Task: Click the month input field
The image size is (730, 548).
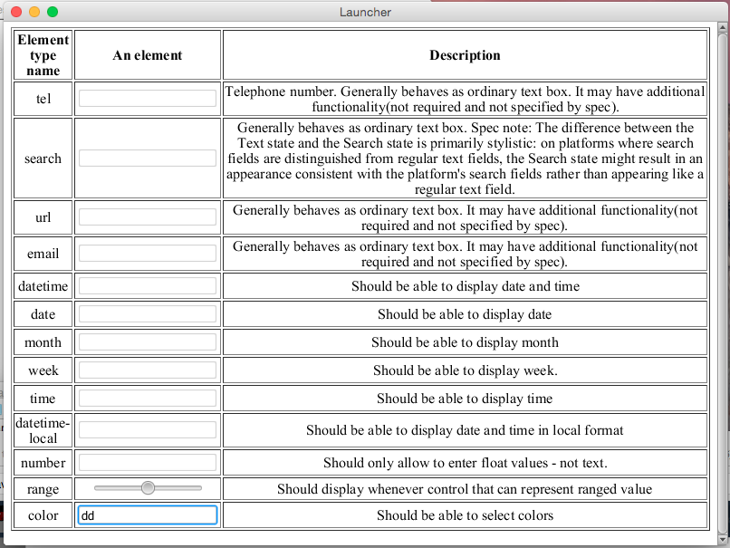Action: [x=148, y=342]
